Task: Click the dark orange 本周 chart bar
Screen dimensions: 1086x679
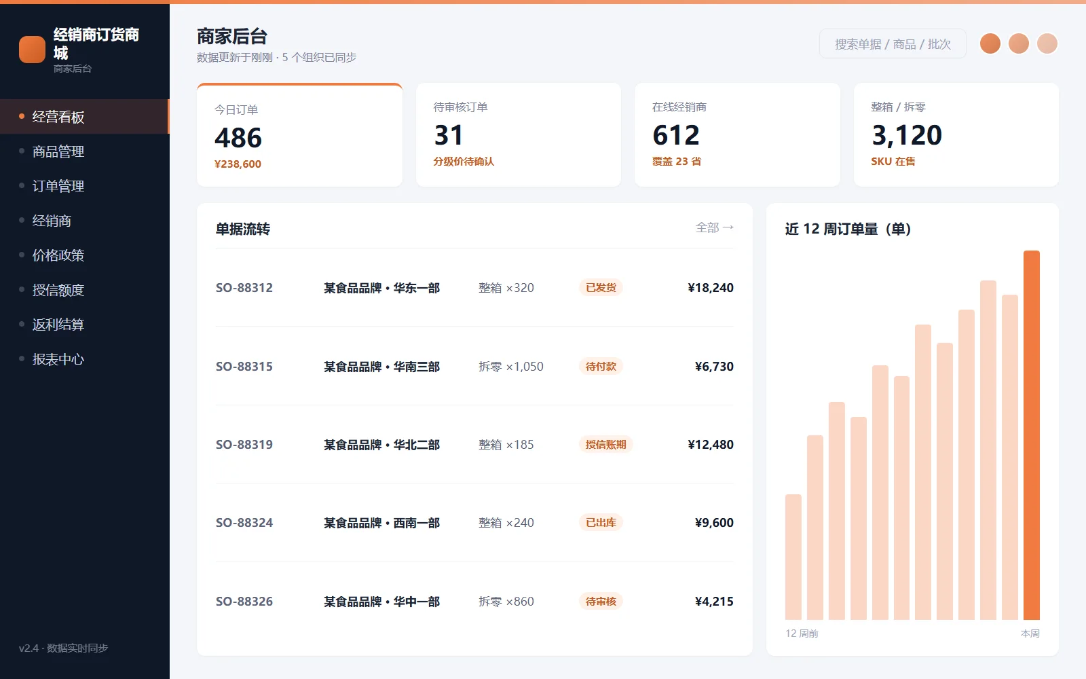Action: pos(1032,435)
